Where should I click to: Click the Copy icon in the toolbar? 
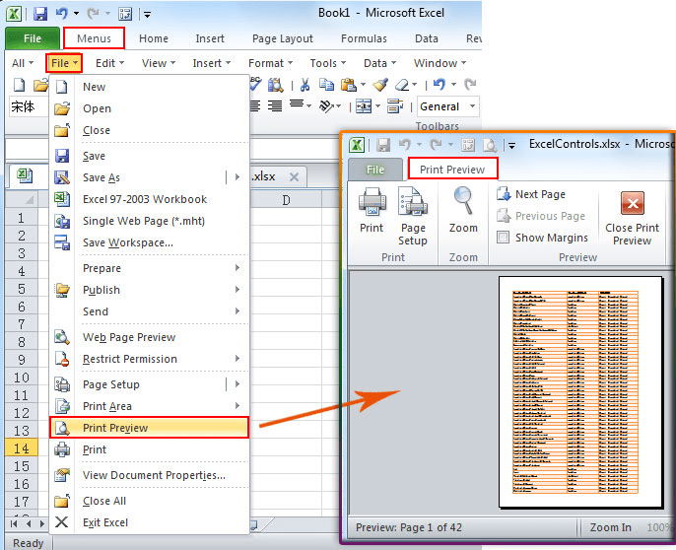point(326,85)
